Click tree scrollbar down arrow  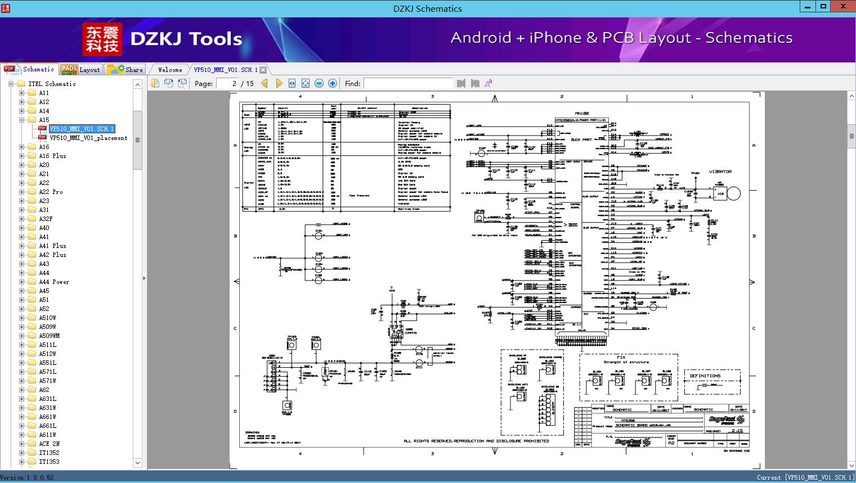(x=137, y=463)
